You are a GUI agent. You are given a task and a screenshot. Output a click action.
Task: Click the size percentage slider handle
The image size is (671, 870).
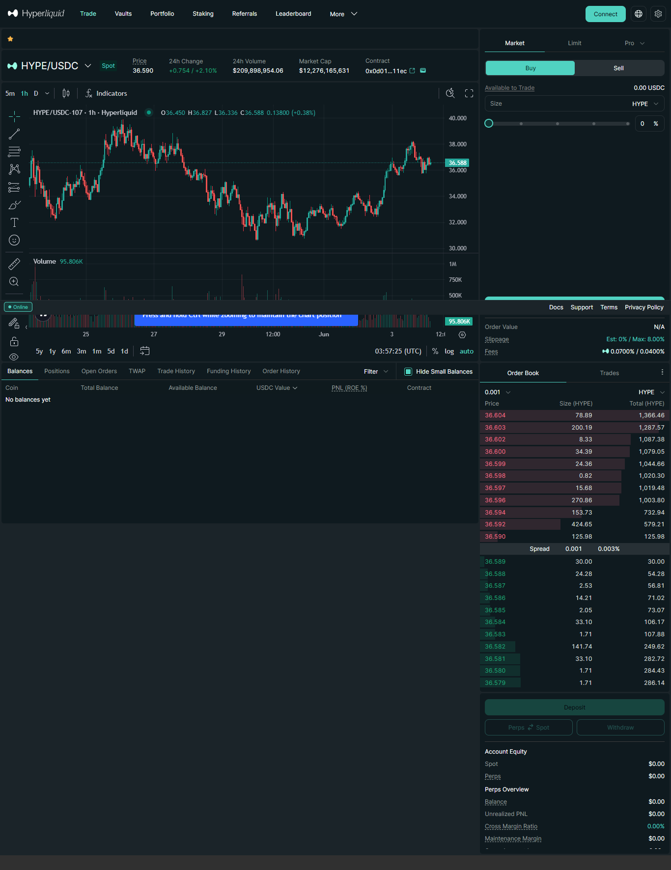[x=489, y=123]
